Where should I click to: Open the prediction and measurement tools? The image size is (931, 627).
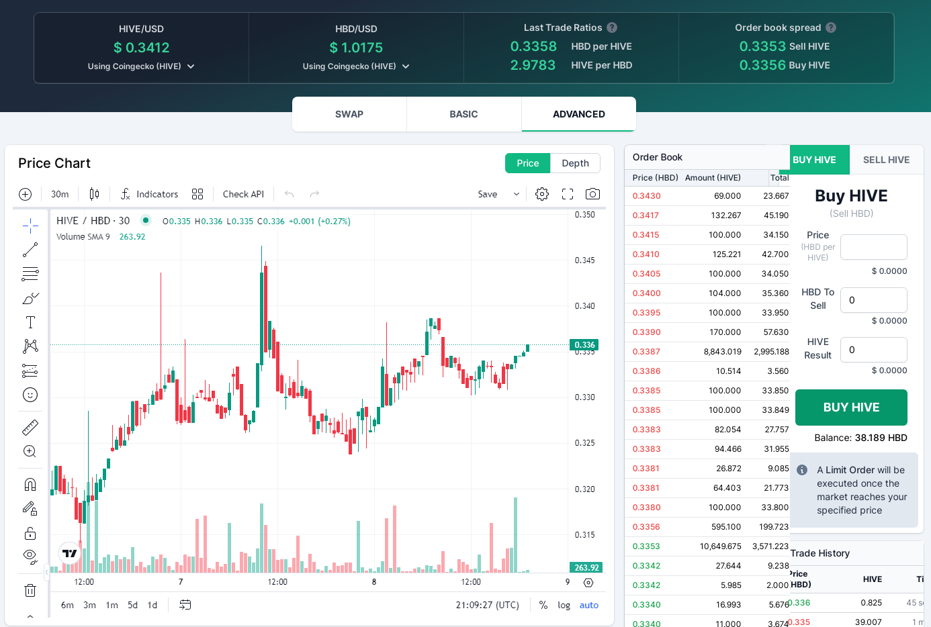click(30, 371)
